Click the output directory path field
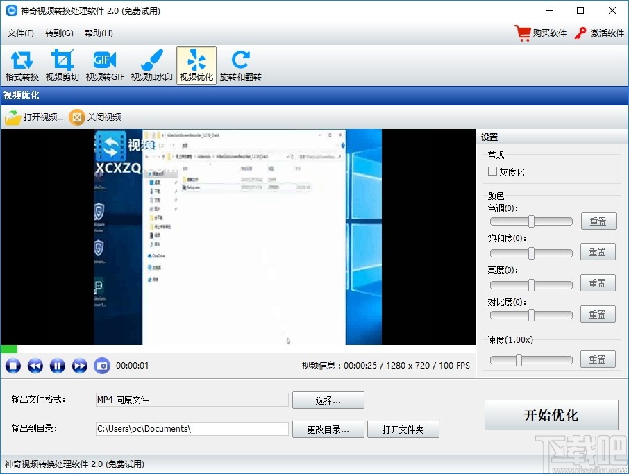This screenshot has width=629, height=474. (x=192, y=429)
